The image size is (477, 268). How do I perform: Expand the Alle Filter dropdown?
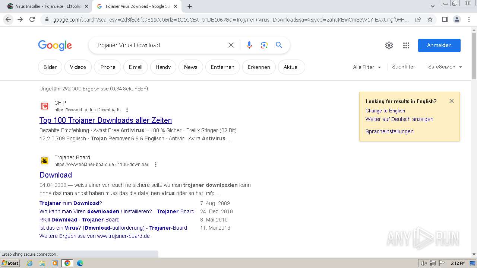[367, 67]
